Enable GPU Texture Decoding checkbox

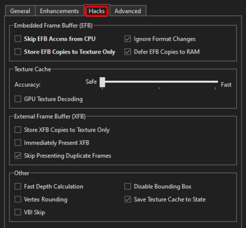pos(18,99)
